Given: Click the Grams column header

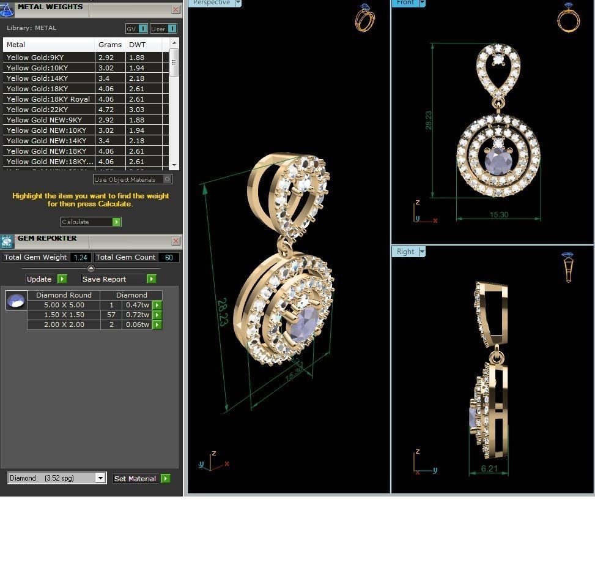Looking at the screenshot, I should [110, 45].
